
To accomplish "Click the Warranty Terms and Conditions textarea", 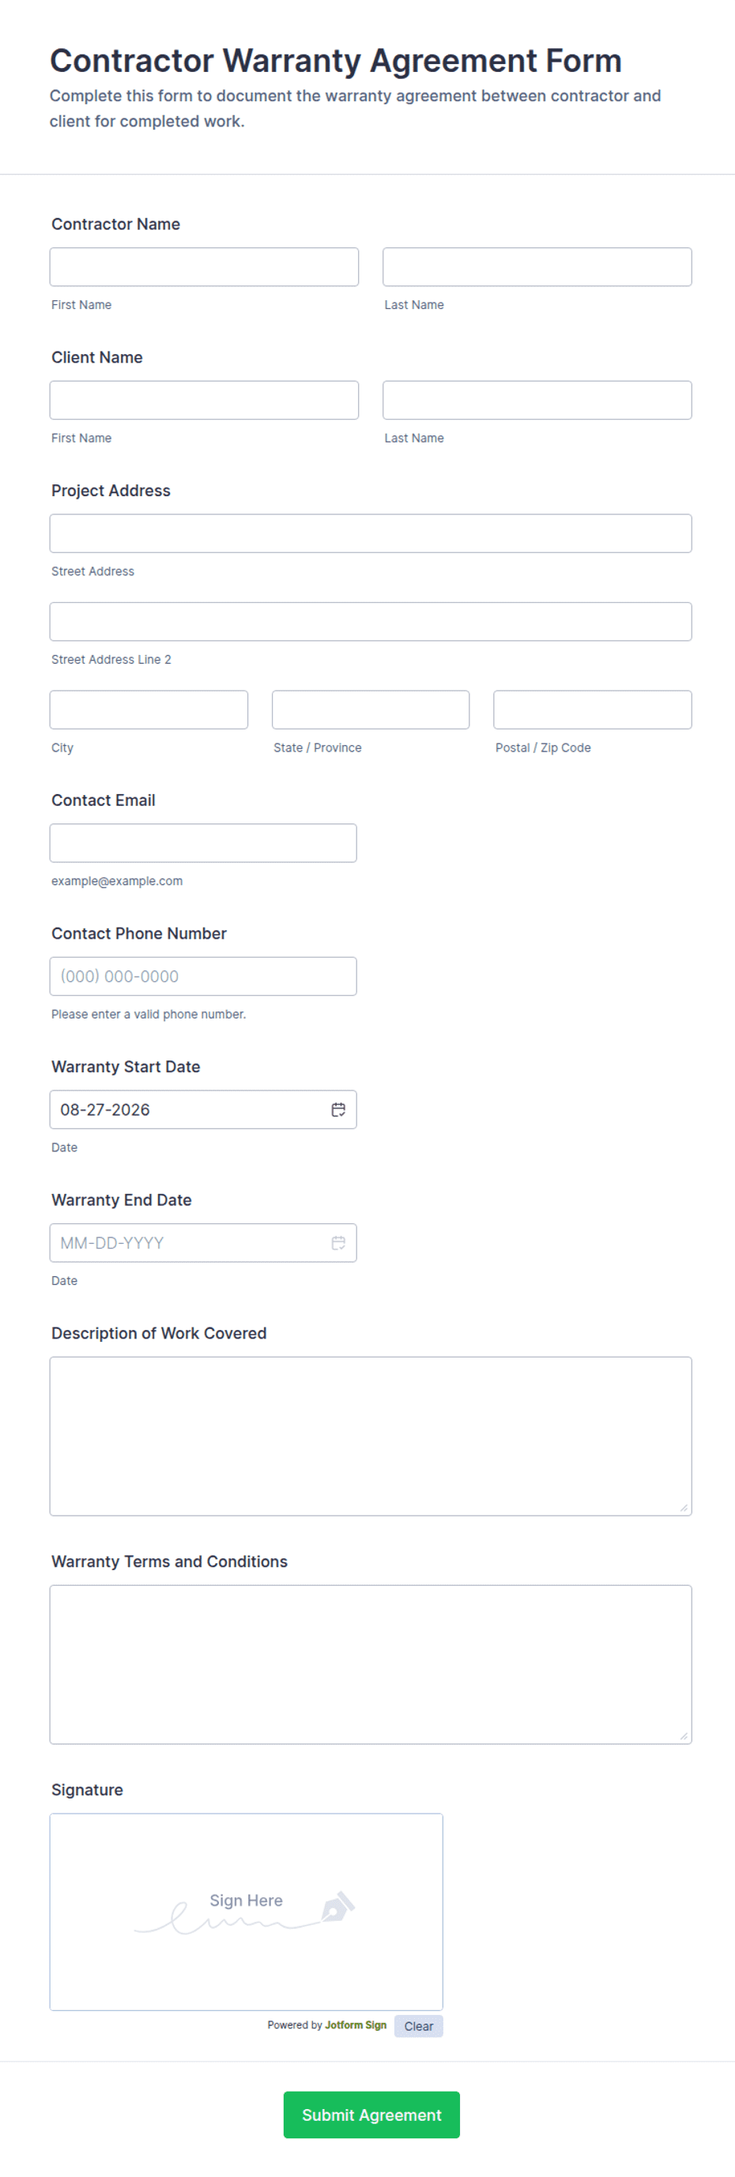I will coord(371,1665).
